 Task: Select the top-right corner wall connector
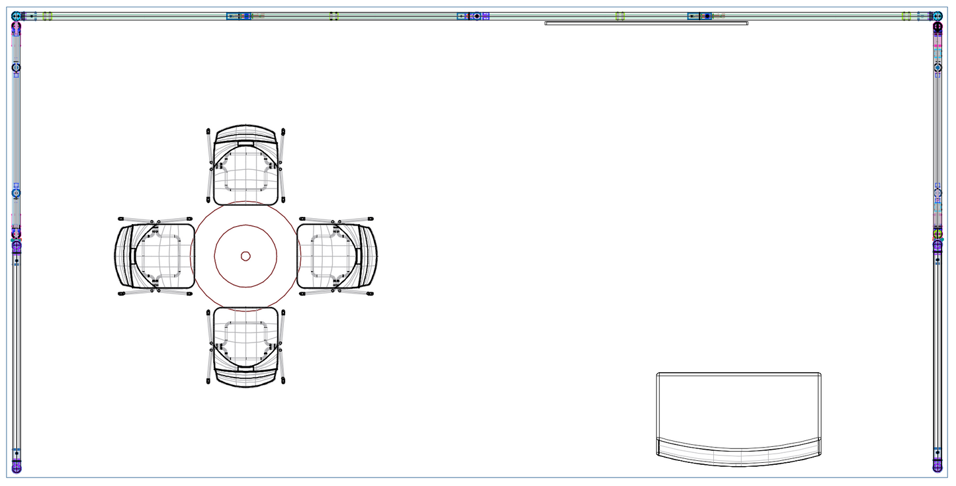[937, 16]
